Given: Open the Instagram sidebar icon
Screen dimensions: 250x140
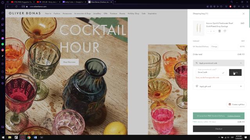Looking at the screenshot, I should tap(3, 50).
